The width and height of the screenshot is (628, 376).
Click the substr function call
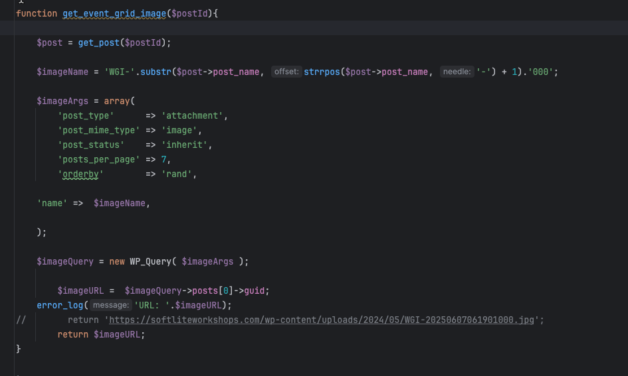tap(156, 72)
